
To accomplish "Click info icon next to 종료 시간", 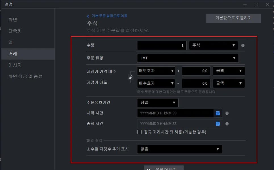I will (227, 124).
